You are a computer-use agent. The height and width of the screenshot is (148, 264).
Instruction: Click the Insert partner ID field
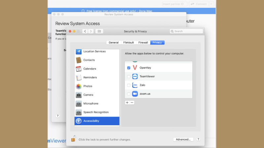[x=175, y=4]
